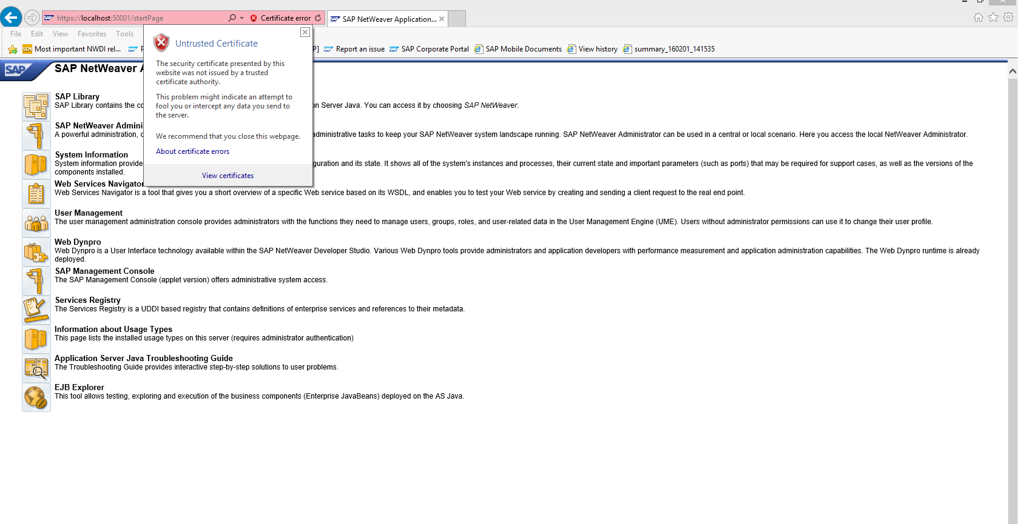Open the EJB Explorer heading link
Screen dimensions: 1018x524
point(79,387)
